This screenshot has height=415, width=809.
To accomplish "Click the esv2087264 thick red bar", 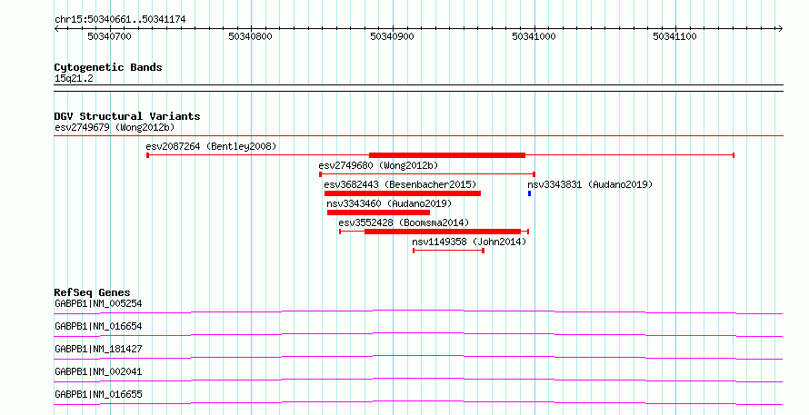I will 447,155.
